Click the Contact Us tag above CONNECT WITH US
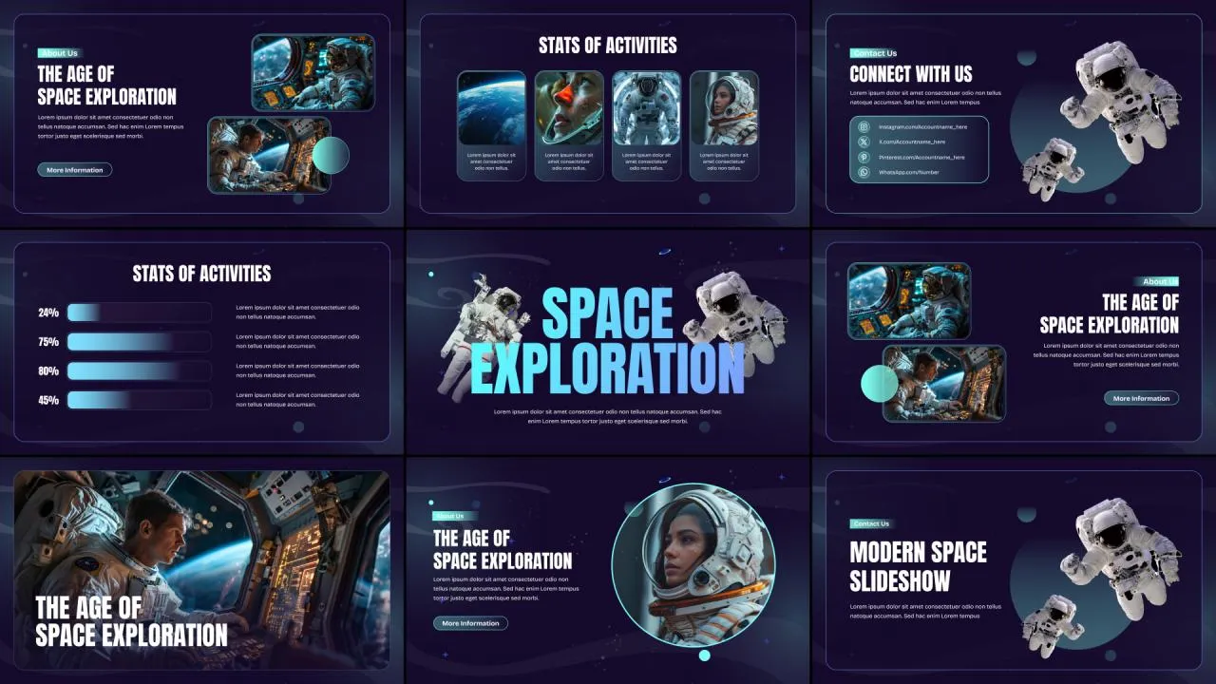Image resolution: width=1216 pixels, height=684 pixels. pos(874,53)
